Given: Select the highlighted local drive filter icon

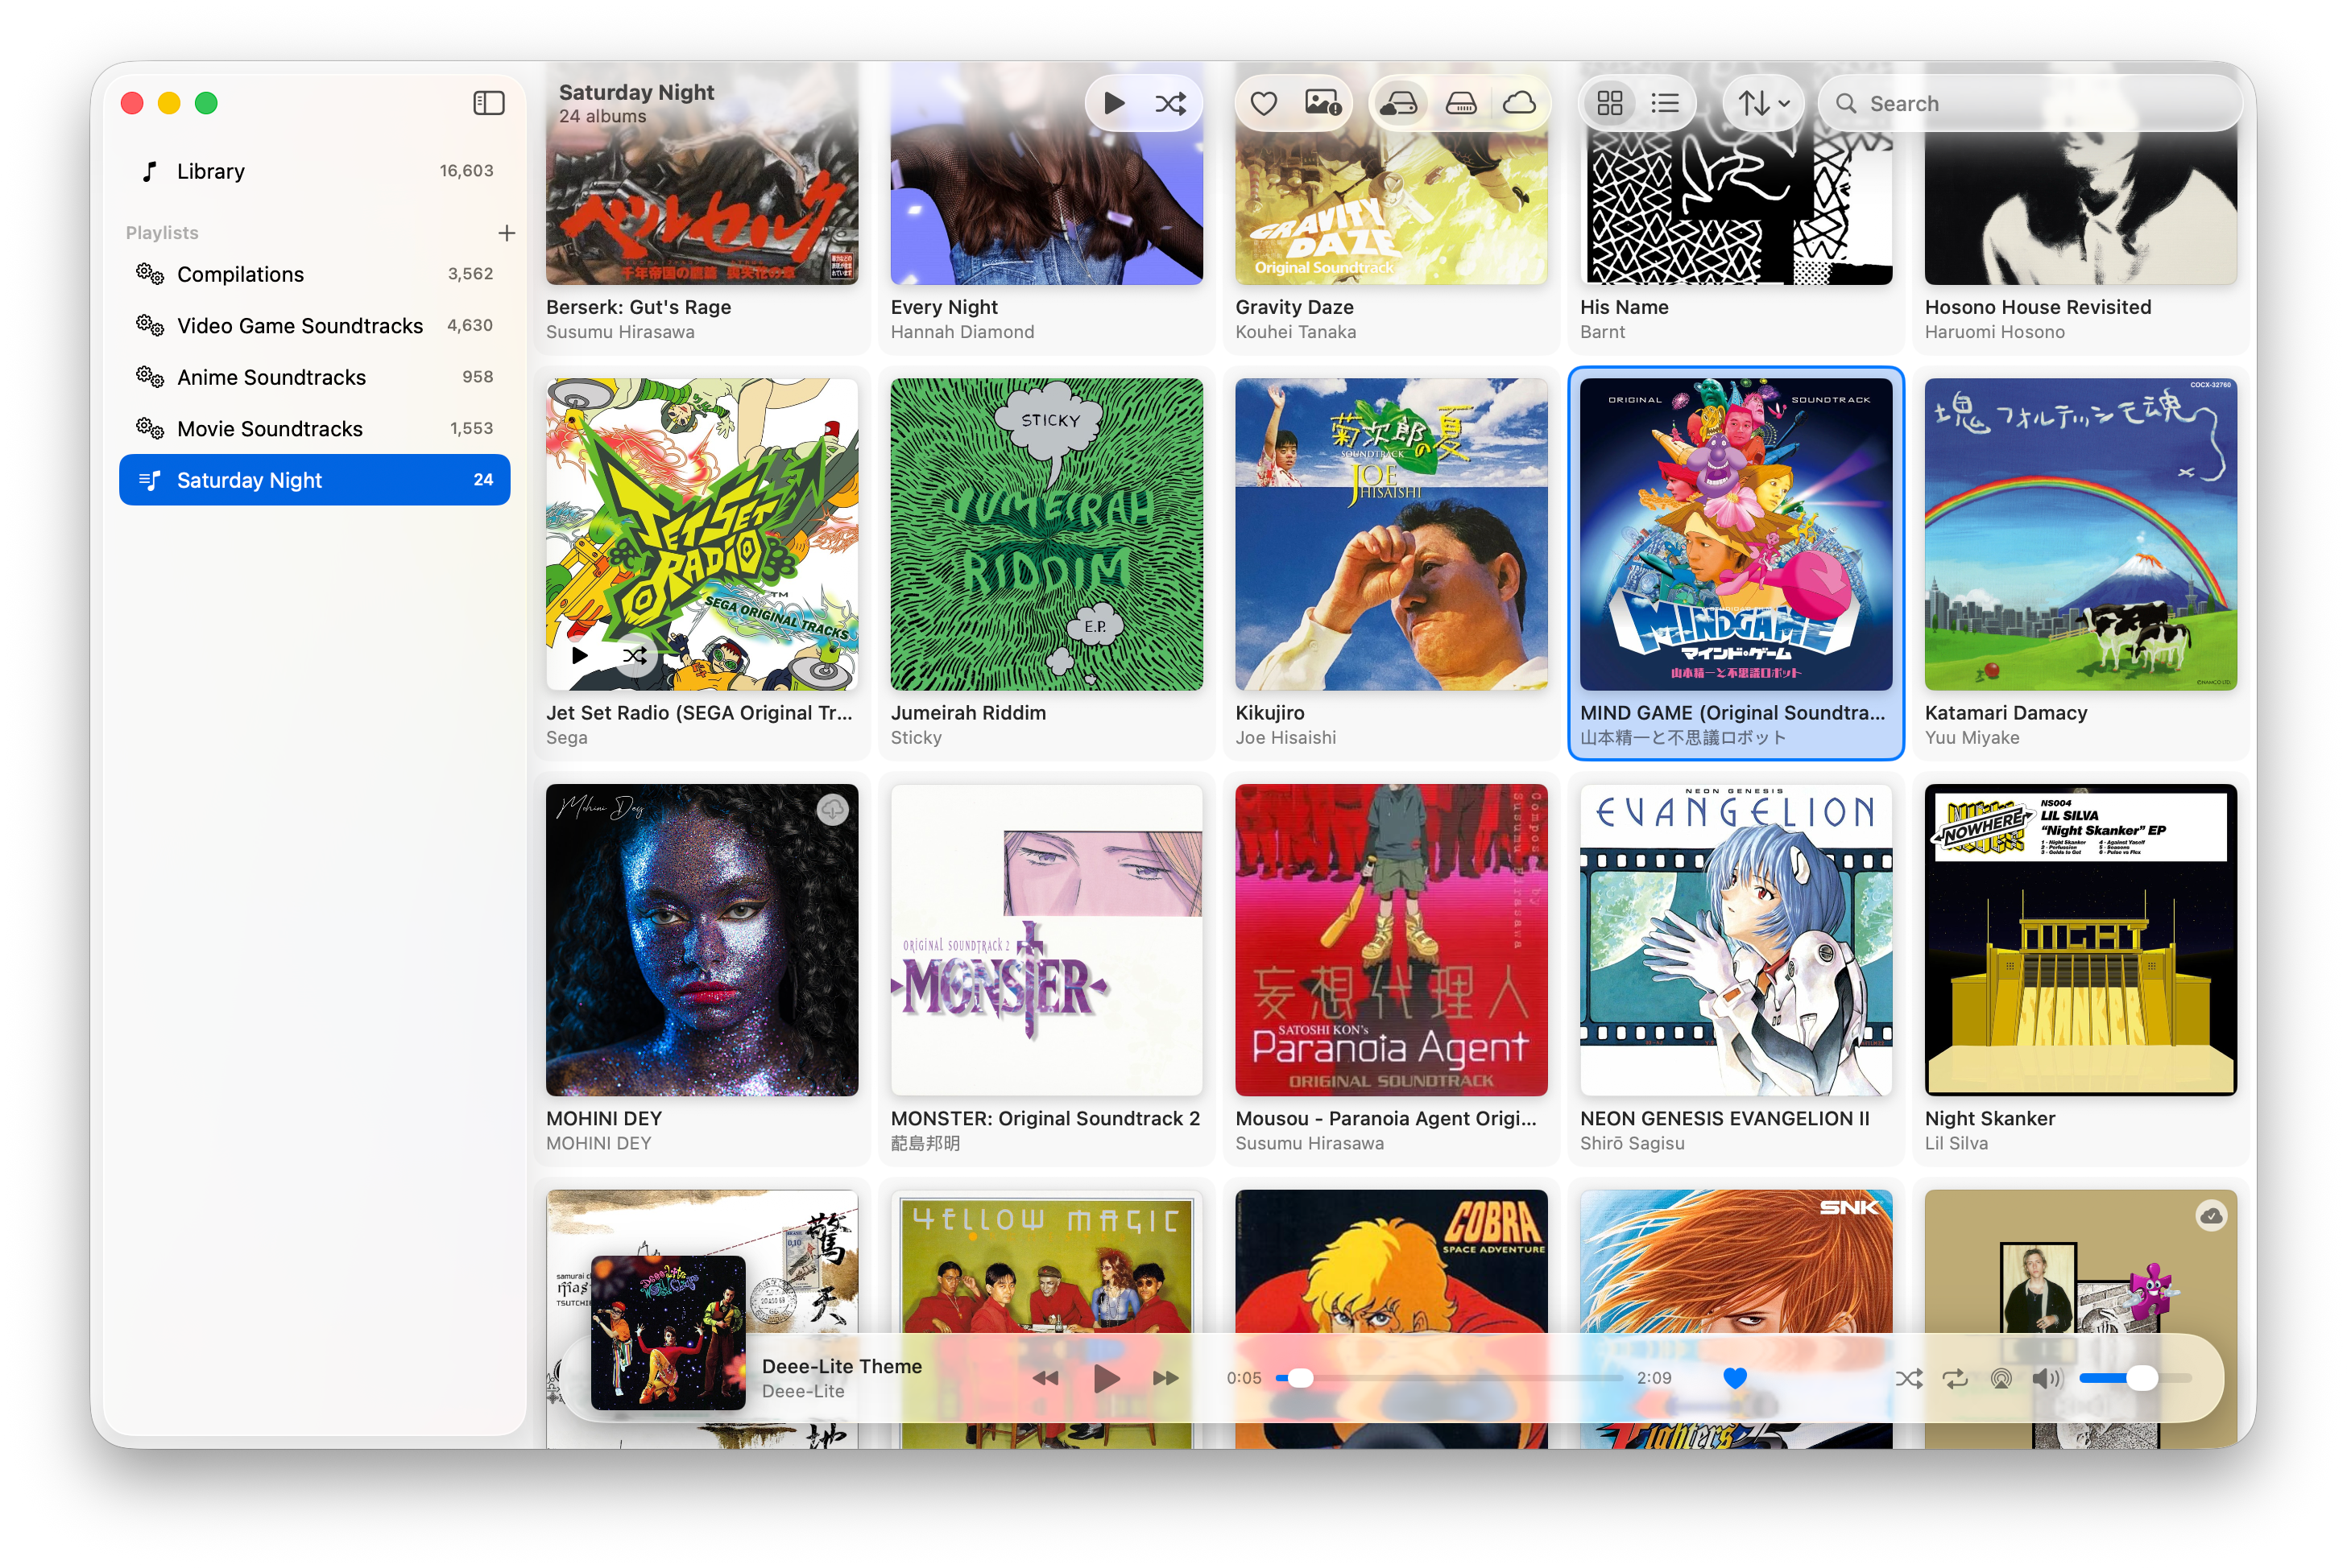Looking at the screenshot, I should click(1398, 103).
